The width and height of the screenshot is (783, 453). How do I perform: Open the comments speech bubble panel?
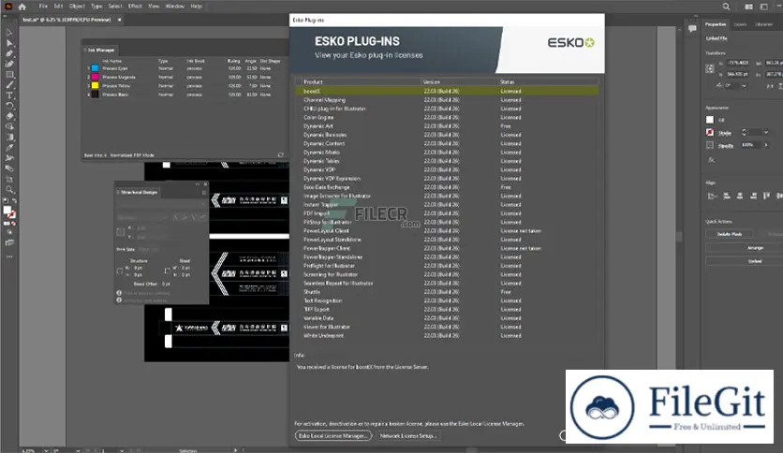692,28
